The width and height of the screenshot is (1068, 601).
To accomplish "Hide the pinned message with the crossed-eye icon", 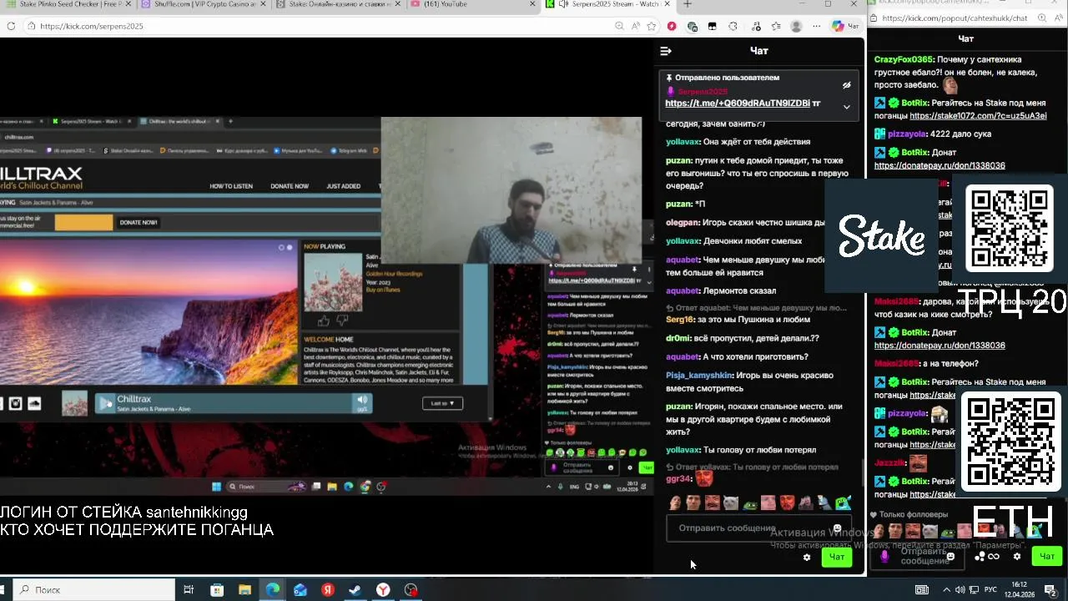I will 846,85.
